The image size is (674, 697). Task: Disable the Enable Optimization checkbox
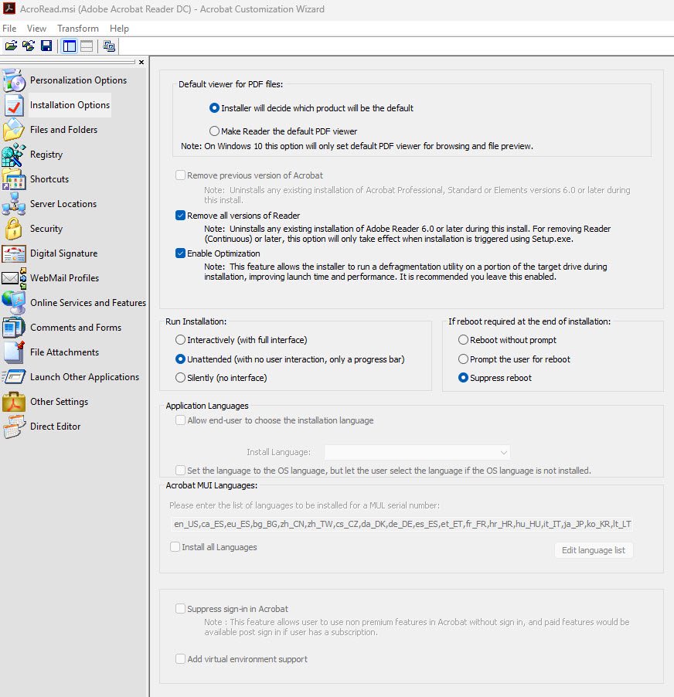(x=181, y=253)
